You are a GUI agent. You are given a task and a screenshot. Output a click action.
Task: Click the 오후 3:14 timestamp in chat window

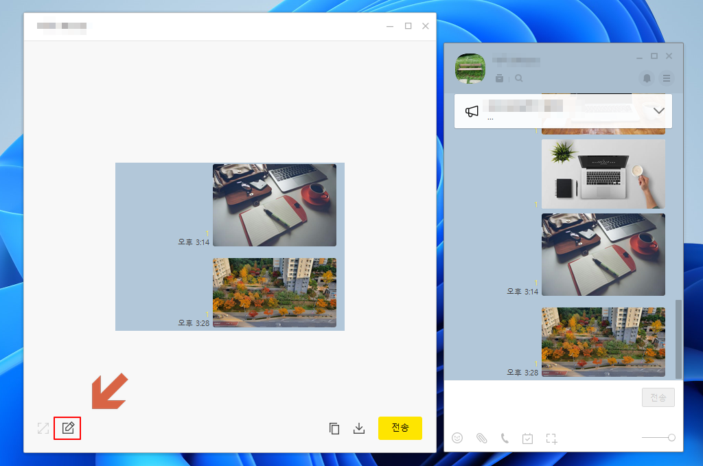point(522,291)
